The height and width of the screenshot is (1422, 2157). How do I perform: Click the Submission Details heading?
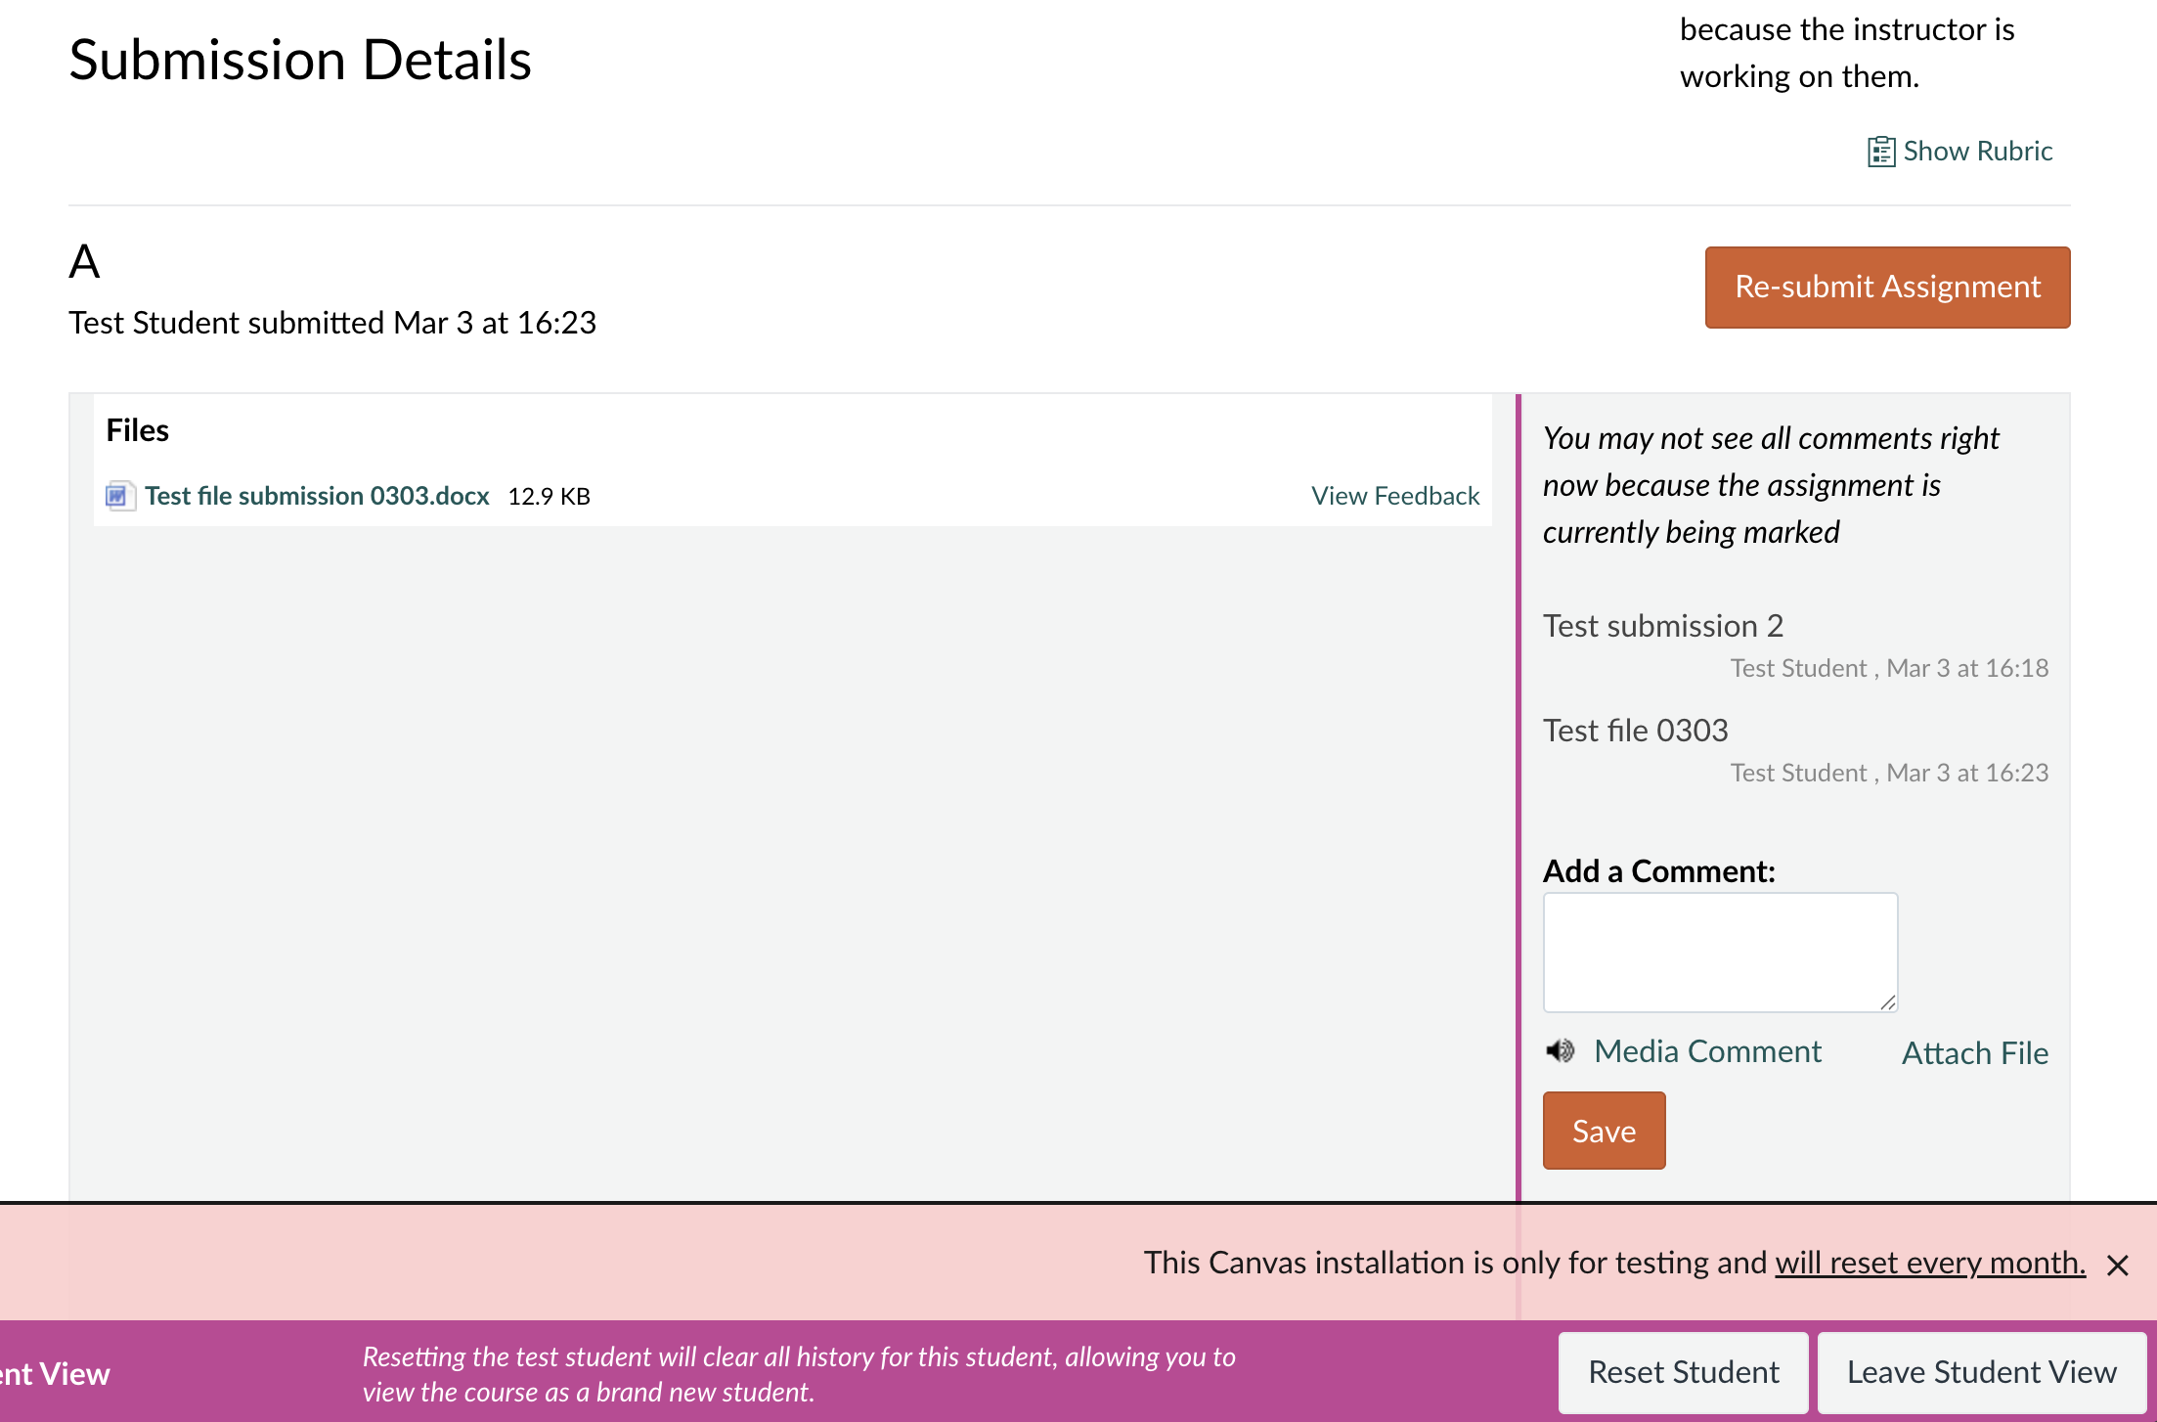(300, 60)
